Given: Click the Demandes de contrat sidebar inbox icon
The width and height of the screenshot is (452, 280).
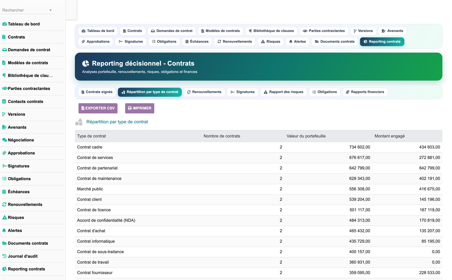Looking at the screenshot, I should coord(5,50).
